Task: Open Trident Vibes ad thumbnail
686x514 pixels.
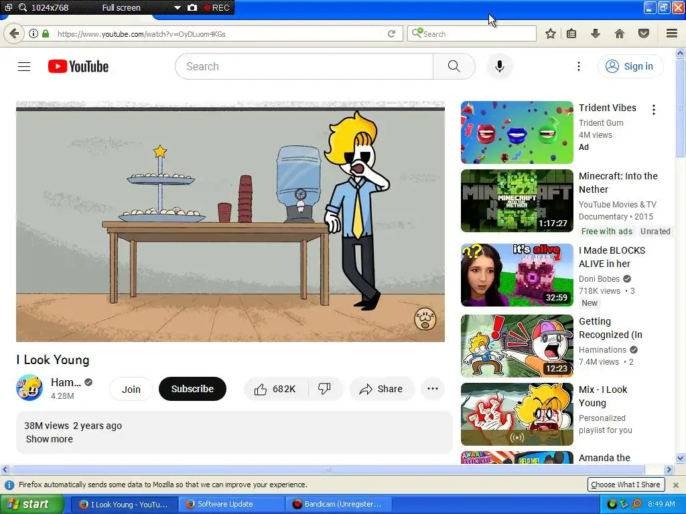Action: (x=517, y=133)
